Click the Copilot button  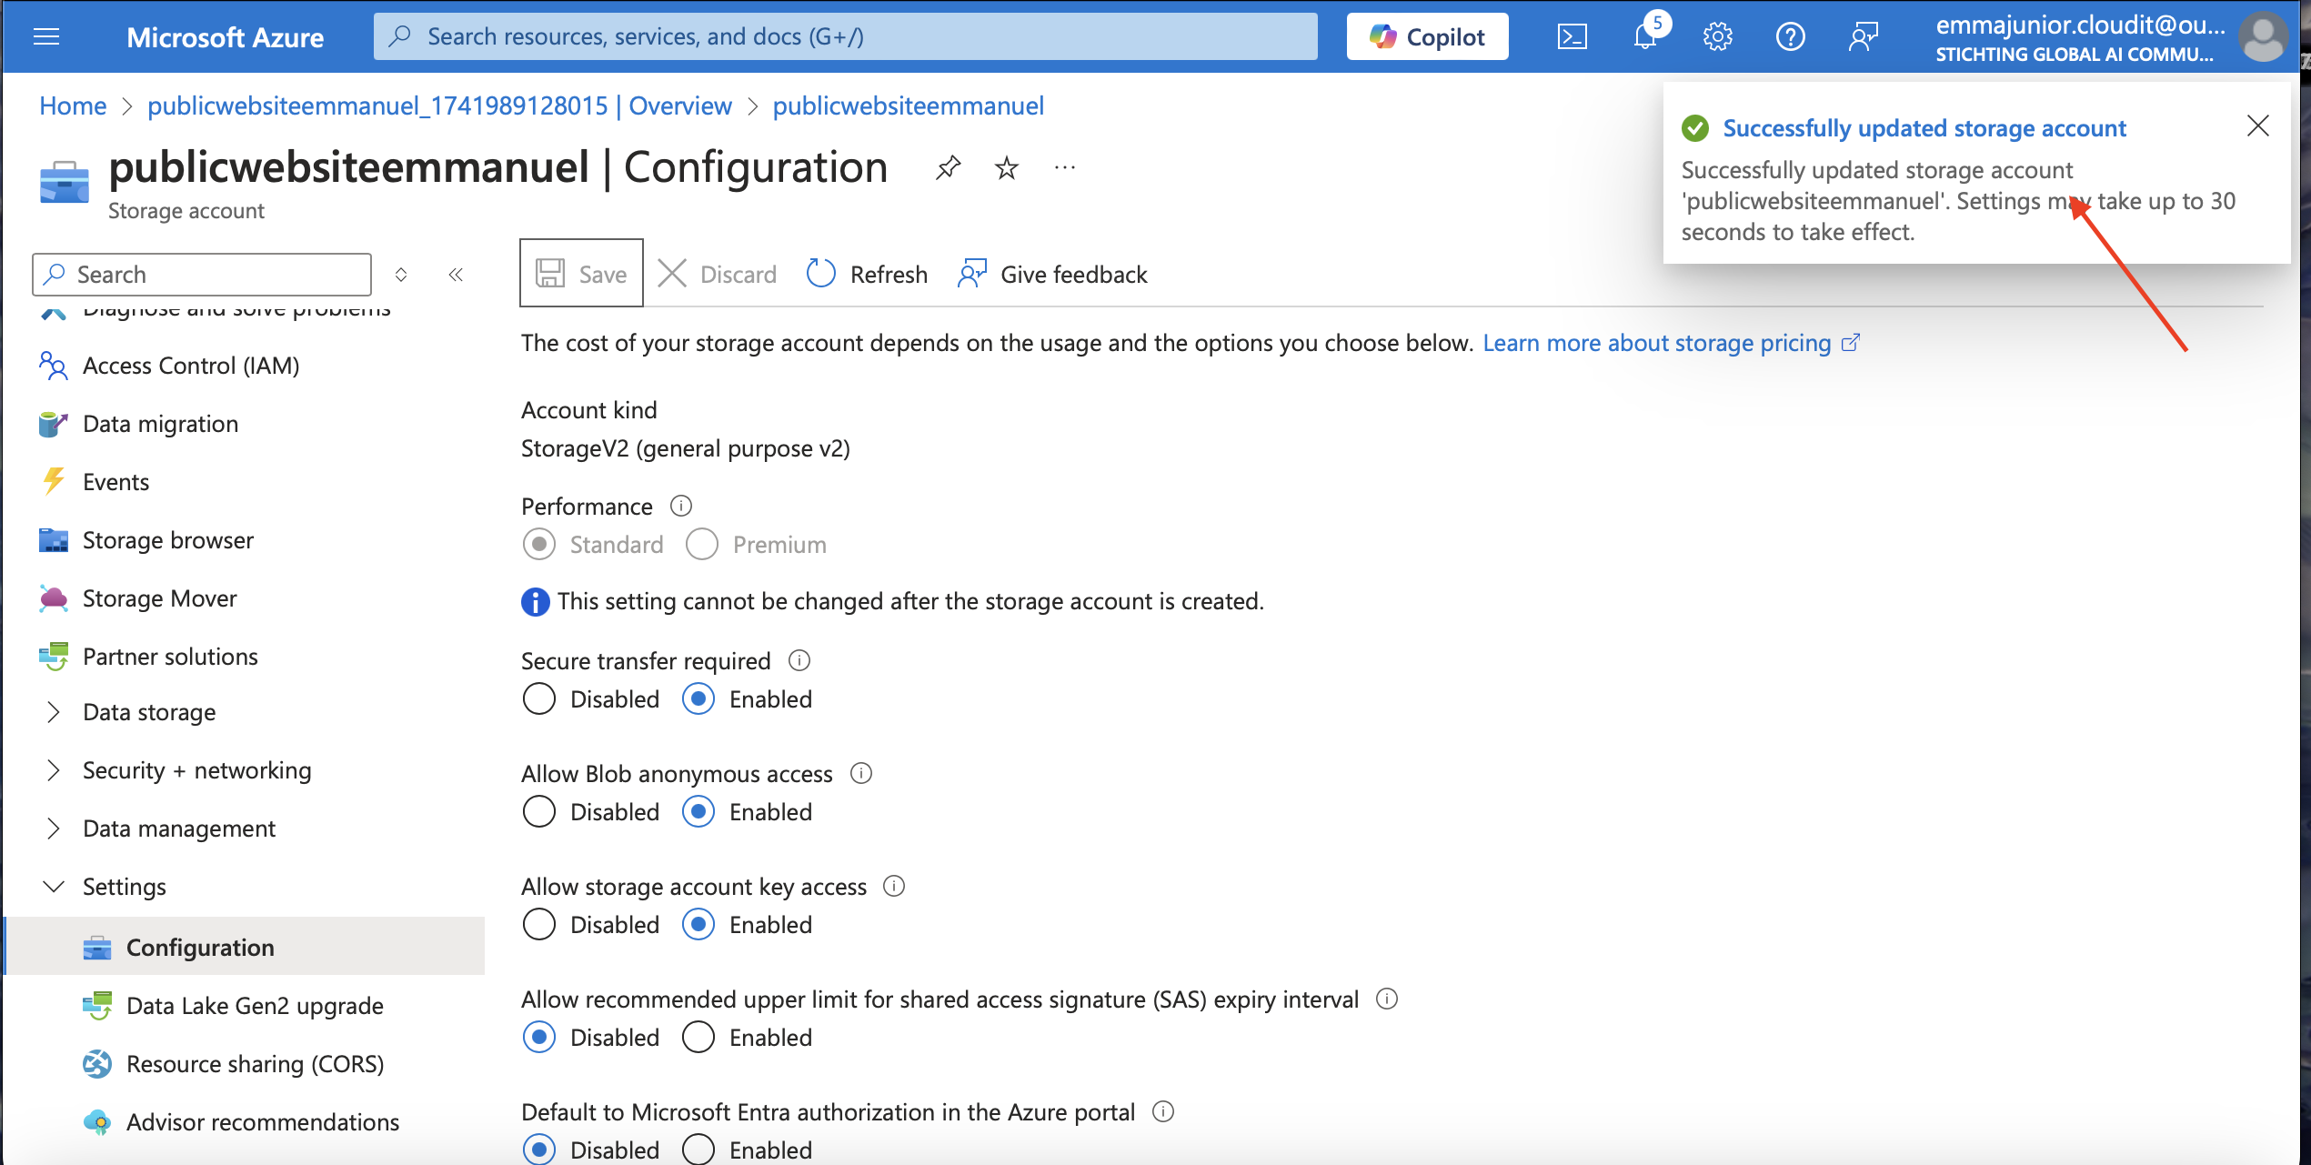click(1427, 36)
